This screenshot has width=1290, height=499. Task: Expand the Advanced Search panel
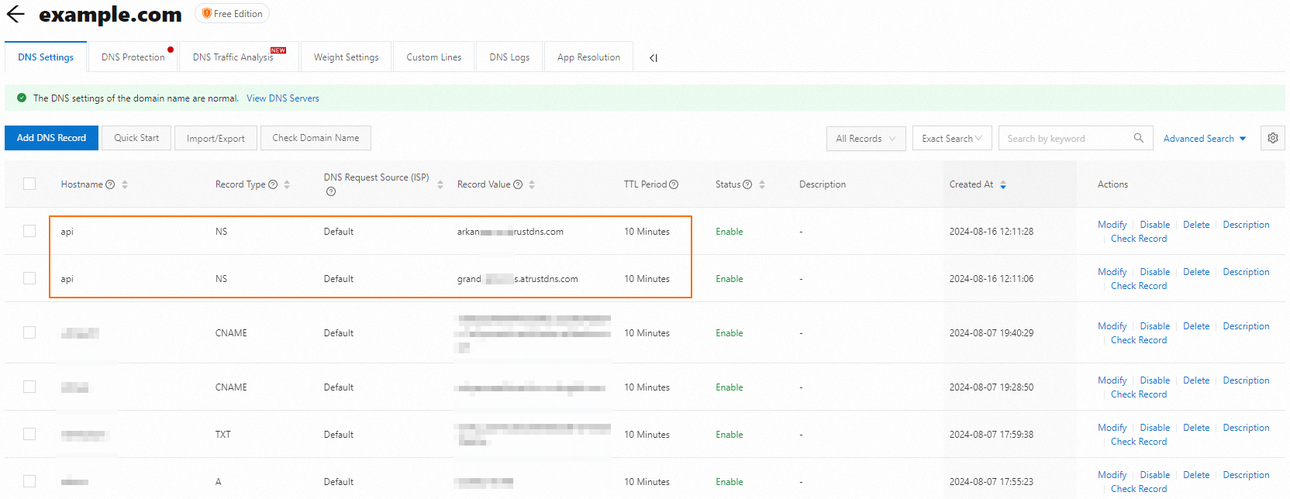[1205, 138]
